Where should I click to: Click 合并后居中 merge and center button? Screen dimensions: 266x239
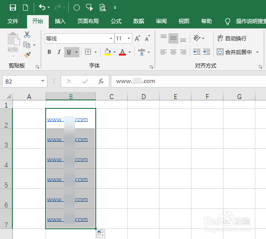(x=234, y=52)
